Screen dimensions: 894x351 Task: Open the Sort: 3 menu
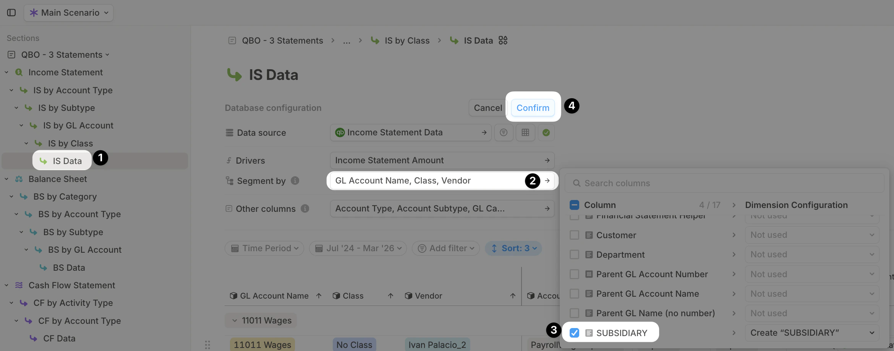[513, 248]
